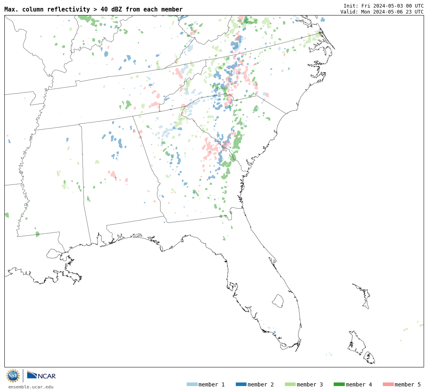Click the NCAR logo
This screenshot has height=392, width=428.
tap(41, 375)
